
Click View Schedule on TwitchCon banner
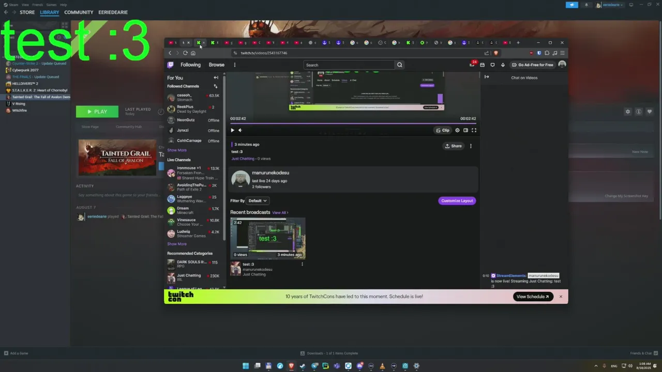(533, 297)
